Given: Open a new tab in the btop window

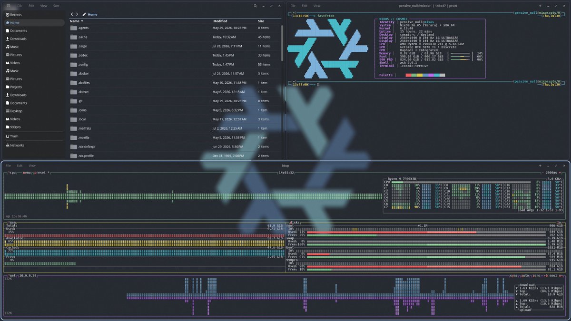Looking at the screenshot, I should pyautogui.click(x=540, y=165).
